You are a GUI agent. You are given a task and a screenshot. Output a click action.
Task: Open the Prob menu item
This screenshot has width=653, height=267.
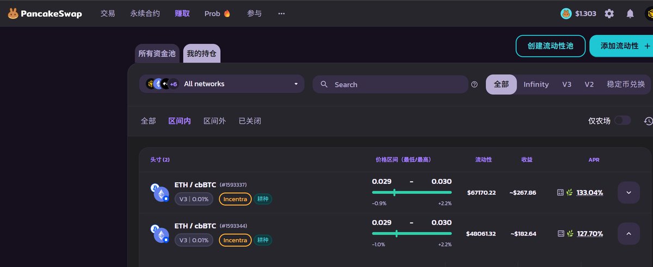coord(218,14)
